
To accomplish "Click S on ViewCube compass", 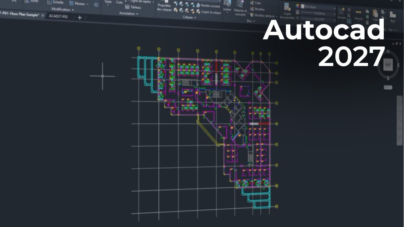I will point(388,78).
